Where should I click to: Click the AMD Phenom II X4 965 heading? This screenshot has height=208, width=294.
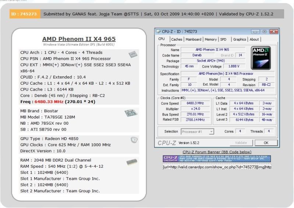pyautogui.click(x=79, y=39)
